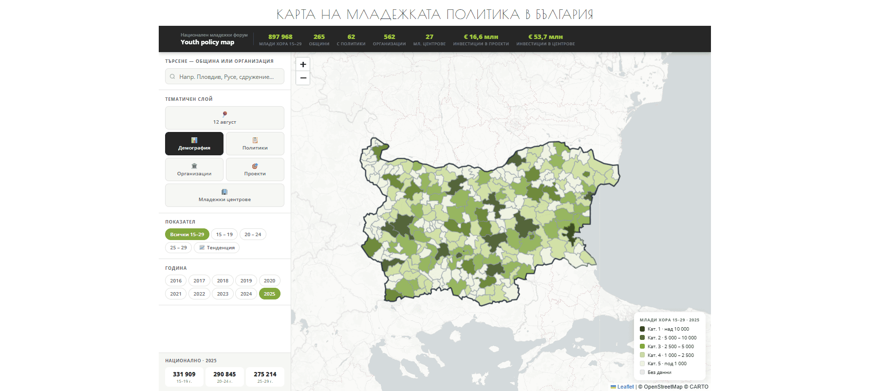The image size is (896, 391).
Task: Select year 2024
Action: point(246,294)
